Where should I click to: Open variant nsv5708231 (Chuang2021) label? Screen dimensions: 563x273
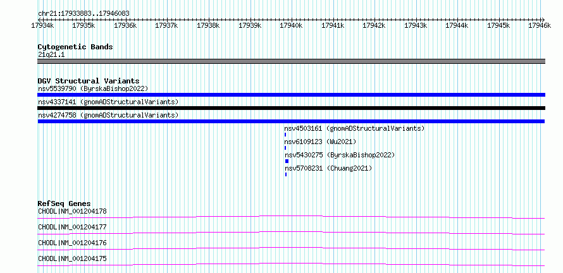click(328, 168)
